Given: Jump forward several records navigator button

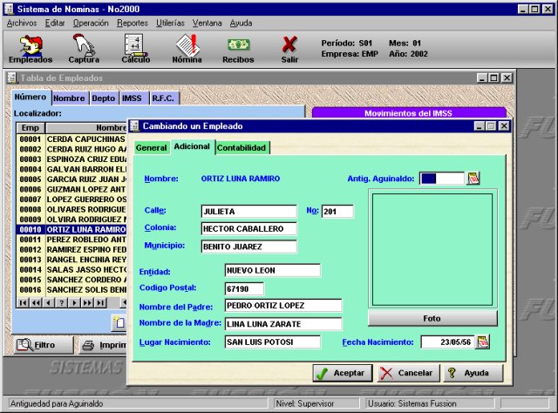Looking at the screenshot, I should [x=87, y=302].
